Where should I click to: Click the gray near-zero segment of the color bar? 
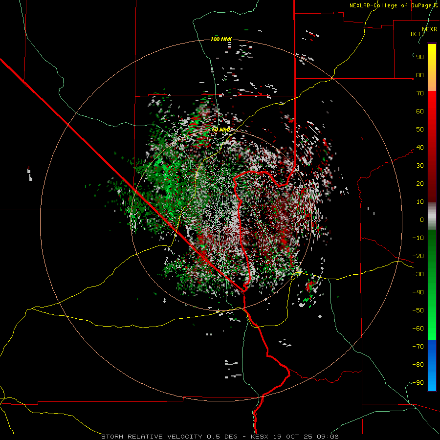432,217
